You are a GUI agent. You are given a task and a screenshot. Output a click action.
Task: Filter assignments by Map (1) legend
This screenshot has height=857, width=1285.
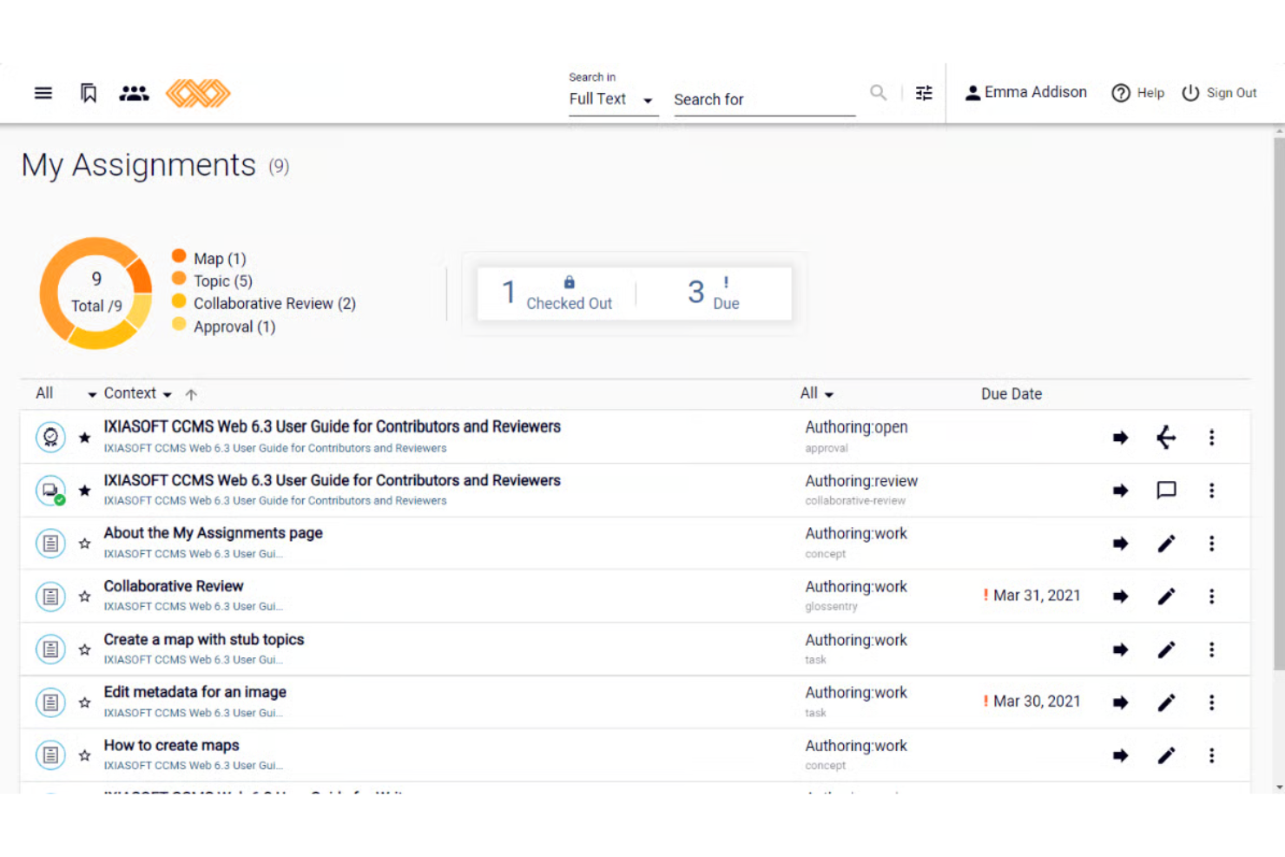click(209, 259)
